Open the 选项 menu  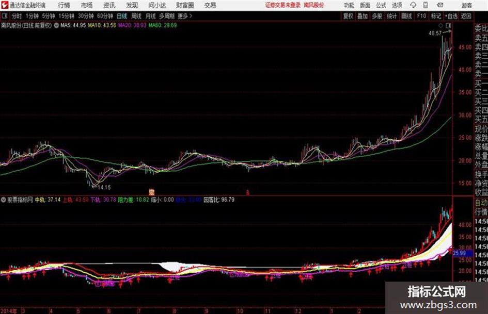coord(397,5)
